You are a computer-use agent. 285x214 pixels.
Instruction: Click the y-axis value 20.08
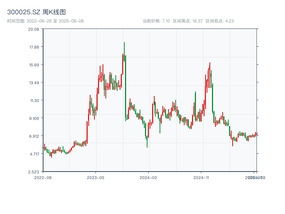click(x=33, y=29)
